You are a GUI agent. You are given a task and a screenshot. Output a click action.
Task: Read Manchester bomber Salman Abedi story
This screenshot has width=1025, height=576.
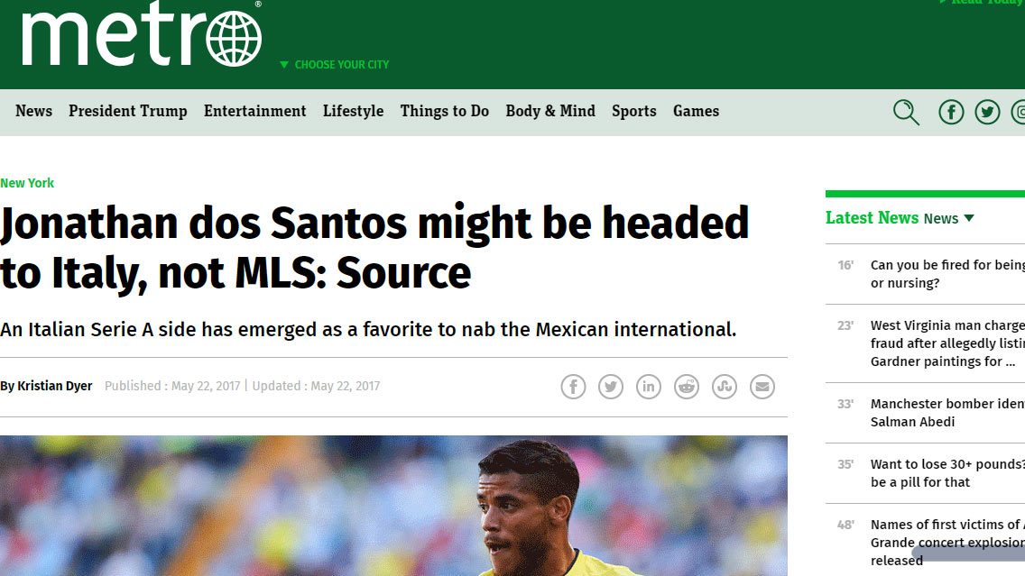pos(947,413)
